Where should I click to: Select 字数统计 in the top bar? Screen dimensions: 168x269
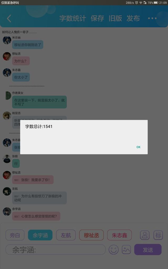(73, 18)
